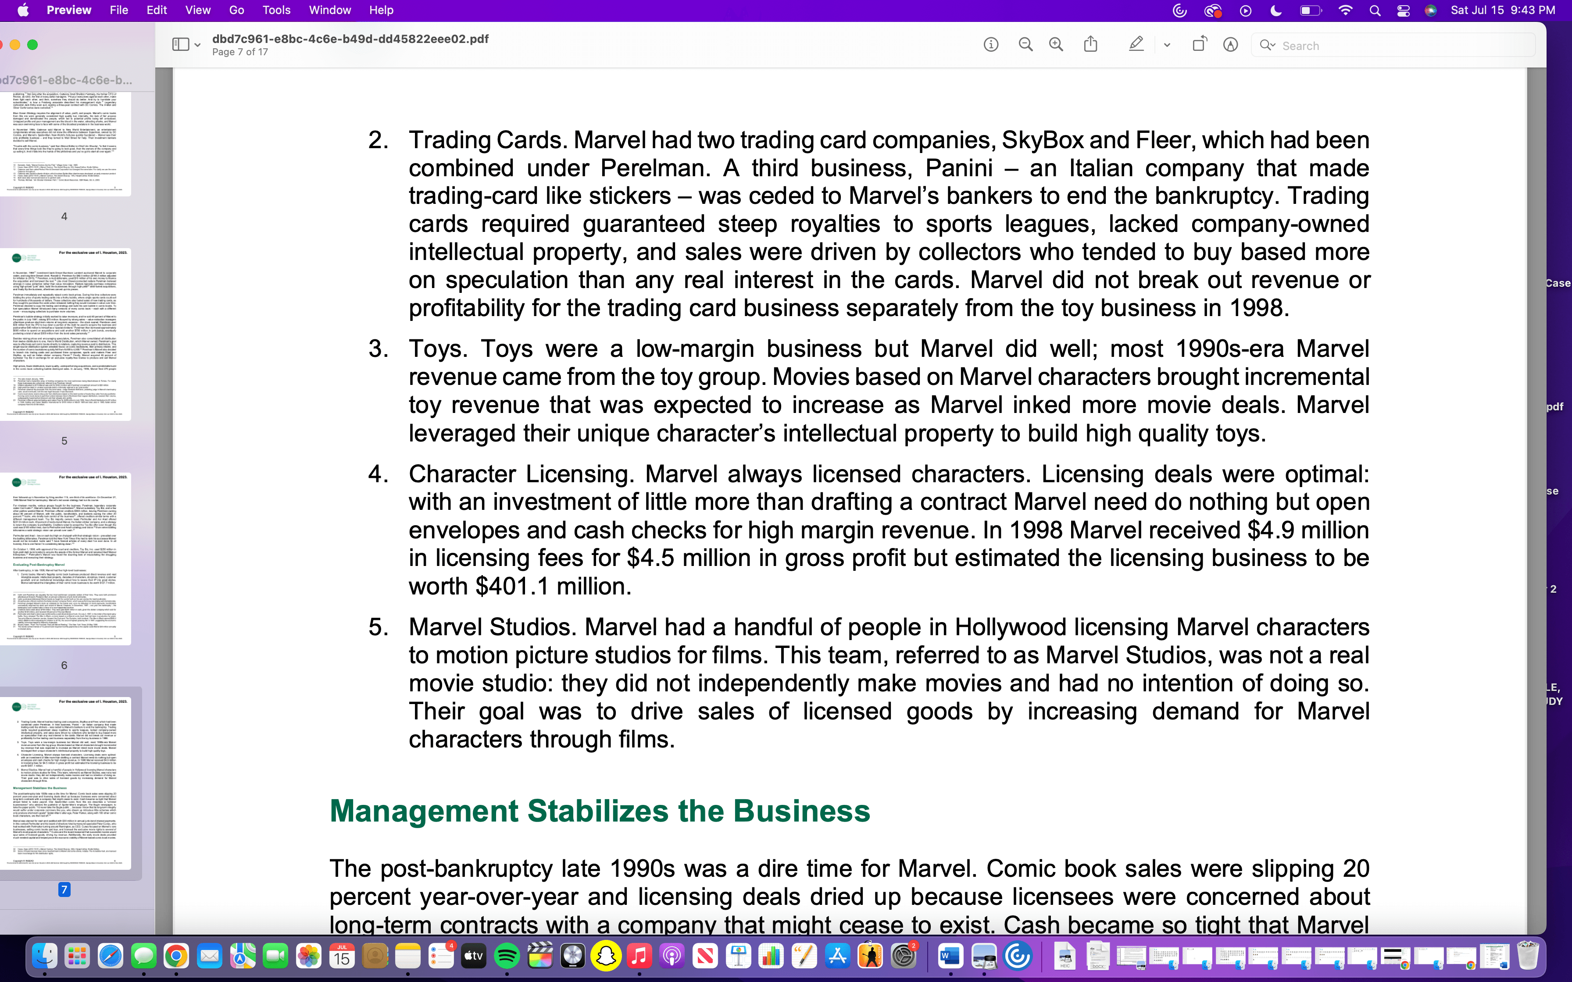Open the View menu
The width and height of the screenshot is (1572, 982).
coord(197,11)
